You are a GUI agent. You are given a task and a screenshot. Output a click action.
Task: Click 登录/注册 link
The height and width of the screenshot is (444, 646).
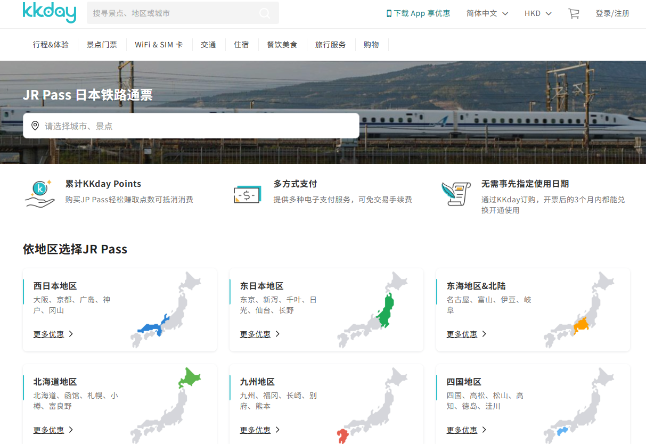point(612,13)
